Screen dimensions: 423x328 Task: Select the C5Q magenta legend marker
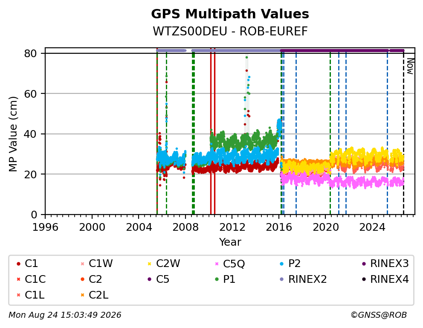tap(217, 264)
